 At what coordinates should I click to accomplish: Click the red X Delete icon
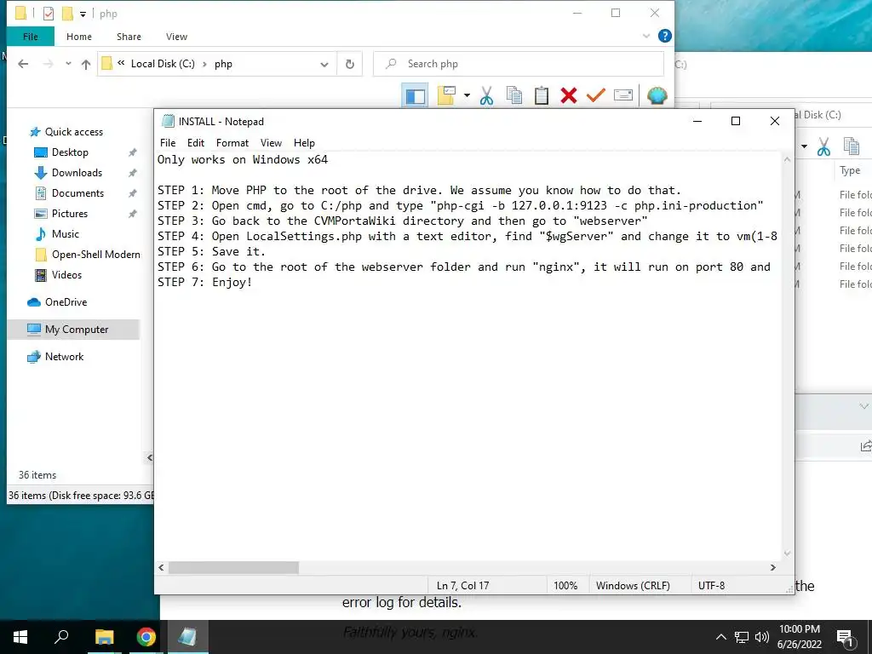tap(568, 95)
